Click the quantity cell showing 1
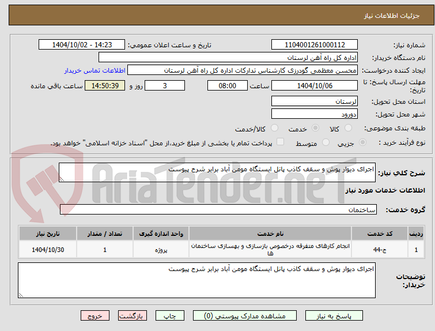Screen dimensions: 435x331 coord(105,250)
